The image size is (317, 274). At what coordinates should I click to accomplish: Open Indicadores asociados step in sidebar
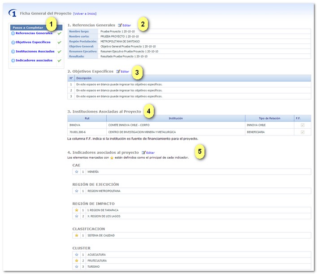click(34, 60)
